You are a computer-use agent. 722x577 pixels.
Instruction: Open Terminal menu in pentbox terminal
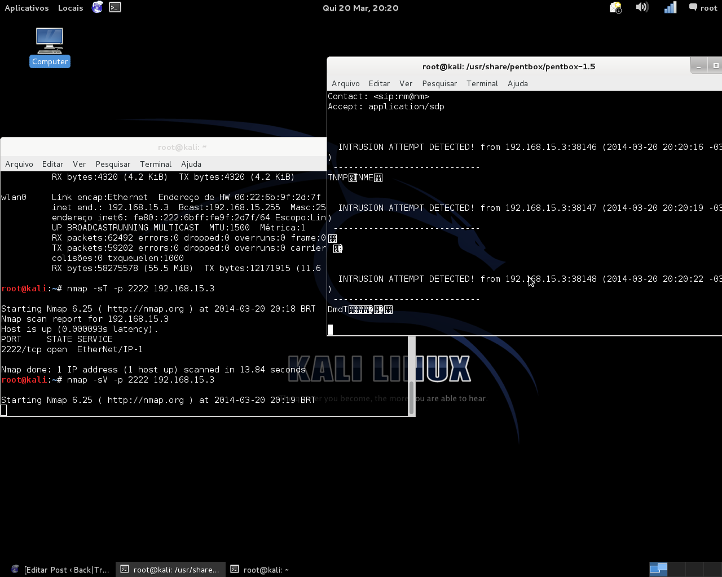tap(482, 83)
